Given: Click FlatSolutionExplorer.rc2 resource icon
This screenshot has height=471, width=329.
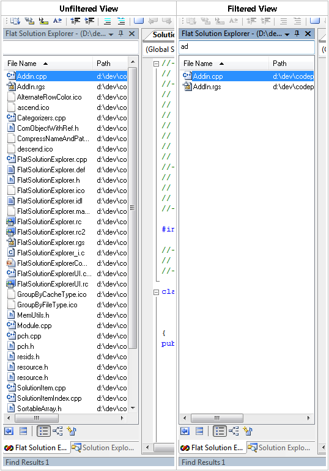Looking at the screenshot, I should [x=11, y=232].
